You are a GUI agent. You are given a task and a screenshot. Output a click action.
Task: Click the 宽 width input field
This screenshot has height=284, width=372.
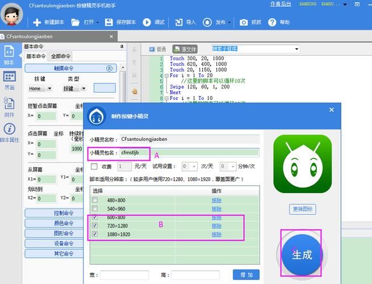(x=124, y=275)
